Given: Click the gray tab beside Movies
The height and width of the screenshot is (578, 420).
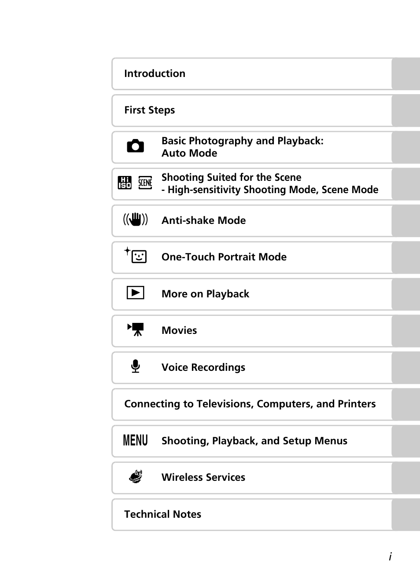Looking at the screenshot, I should click(405, 330).
